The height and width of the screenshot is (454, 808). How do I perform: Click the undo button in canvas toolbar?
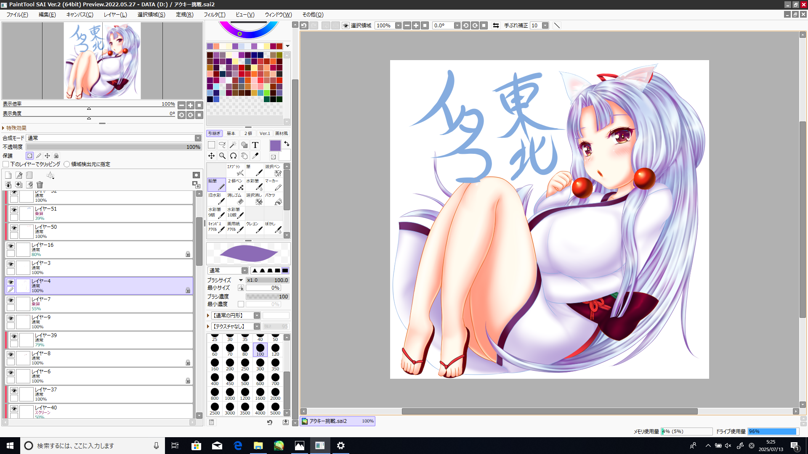tap(304, 26)
